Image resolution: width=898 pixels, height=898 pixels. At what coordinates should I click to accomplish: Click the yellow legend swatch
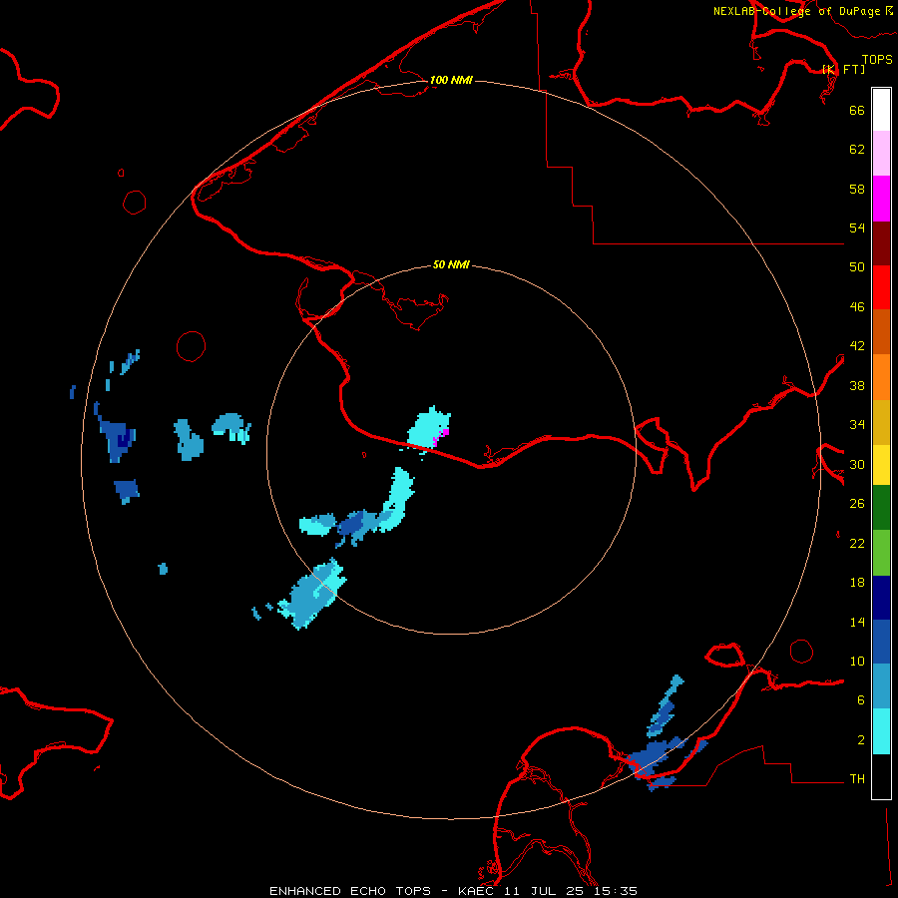(x=881, y=465)
